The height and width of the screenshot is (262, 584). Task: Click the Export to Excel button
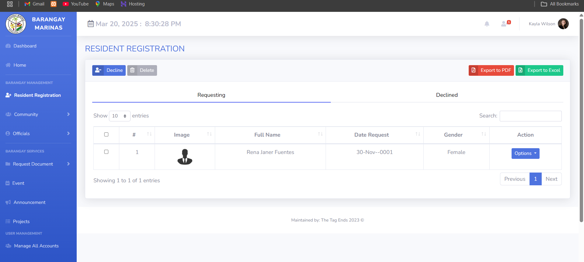tap(539, 70)
